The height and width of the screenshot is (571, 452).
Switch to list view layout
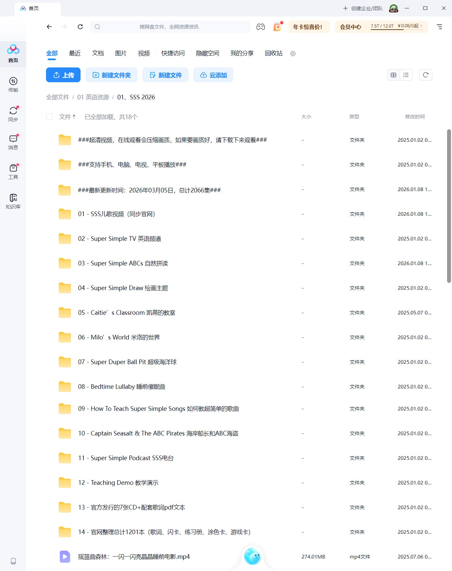[406, 75]
